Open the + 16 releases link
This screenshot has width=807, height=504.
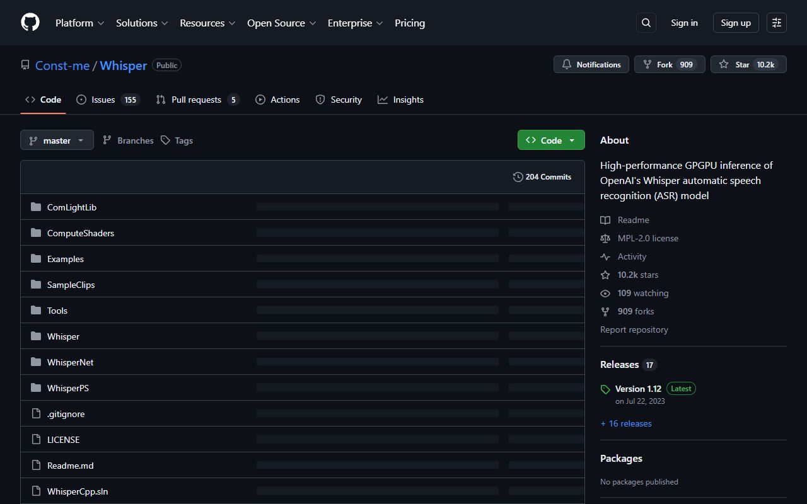pos(625,423)
